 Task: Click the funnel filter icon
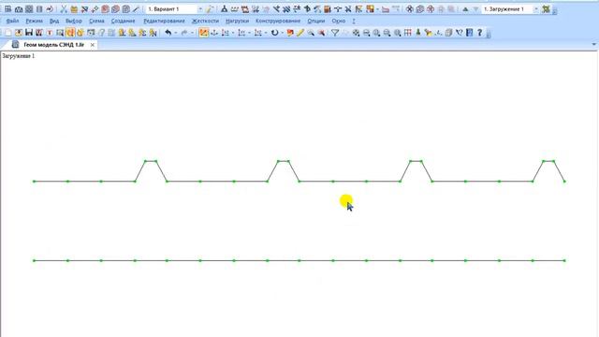pos(335,33)
